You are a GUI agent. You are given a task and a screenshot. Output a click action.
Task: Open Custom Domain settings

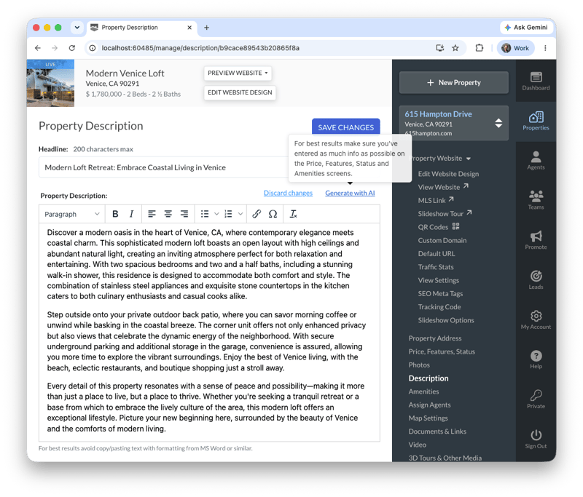pos(442,241)
